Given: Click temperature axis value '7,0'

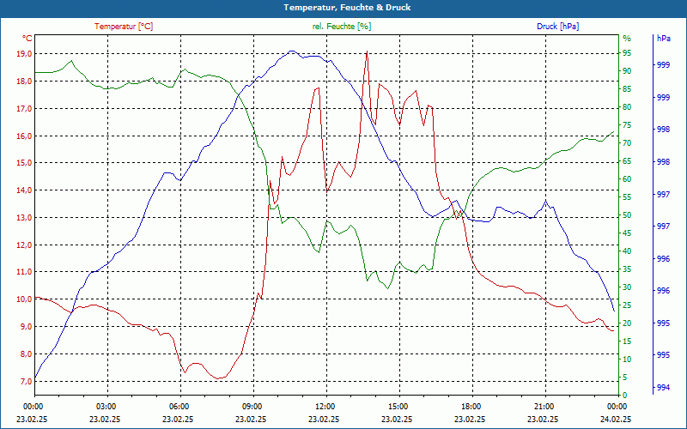Looking at the screenshot, I should click(26, 381).
